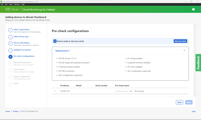Click the help question mark icon
The height and width of the screenshot is (120, 201).
click(x=193, y=9)
